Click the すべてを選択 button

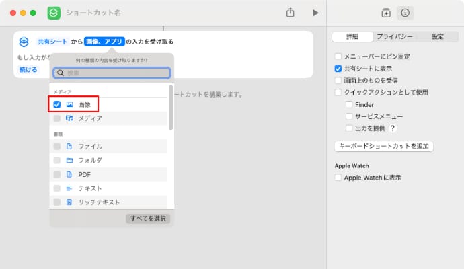coord(148,219)
